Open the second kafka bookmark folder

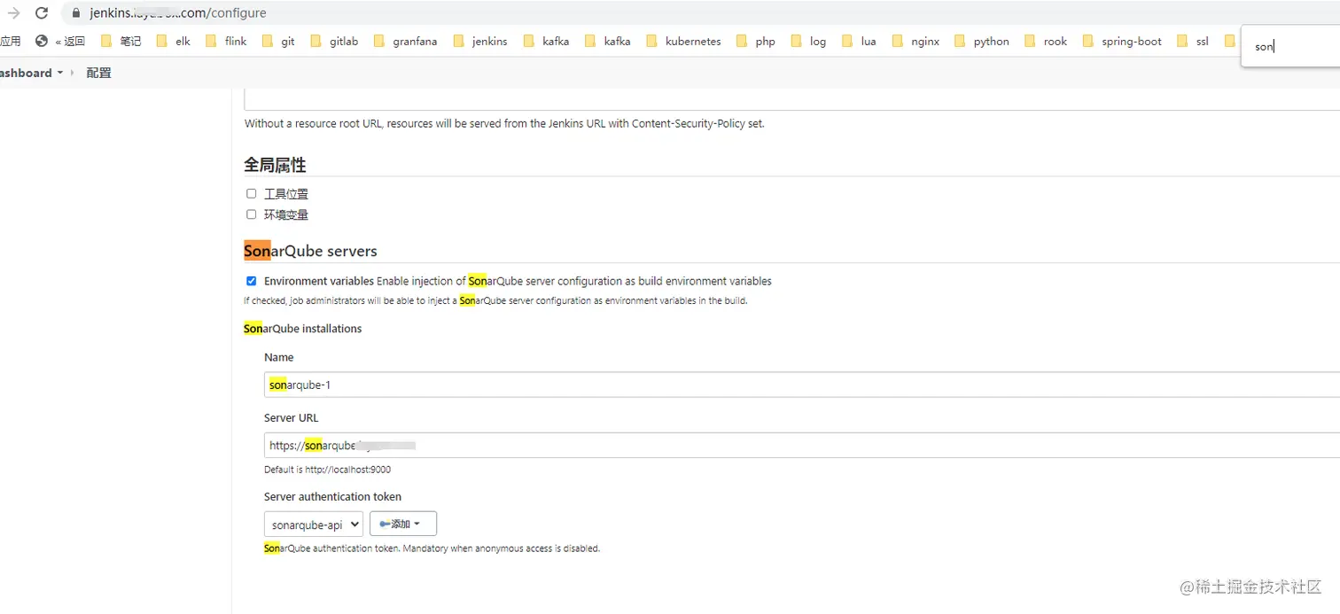click(607, 41)
